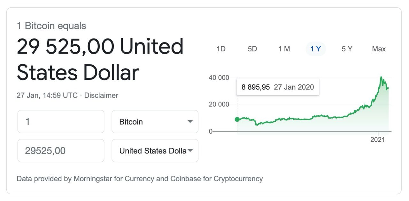Click the 8 895,95 tooltip box

[278, 87]
